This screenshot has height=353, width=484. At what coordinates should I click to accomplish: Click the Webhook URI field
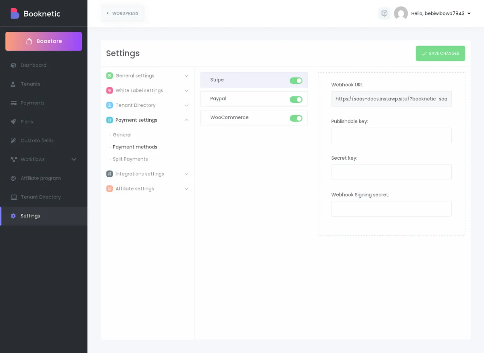391,99
